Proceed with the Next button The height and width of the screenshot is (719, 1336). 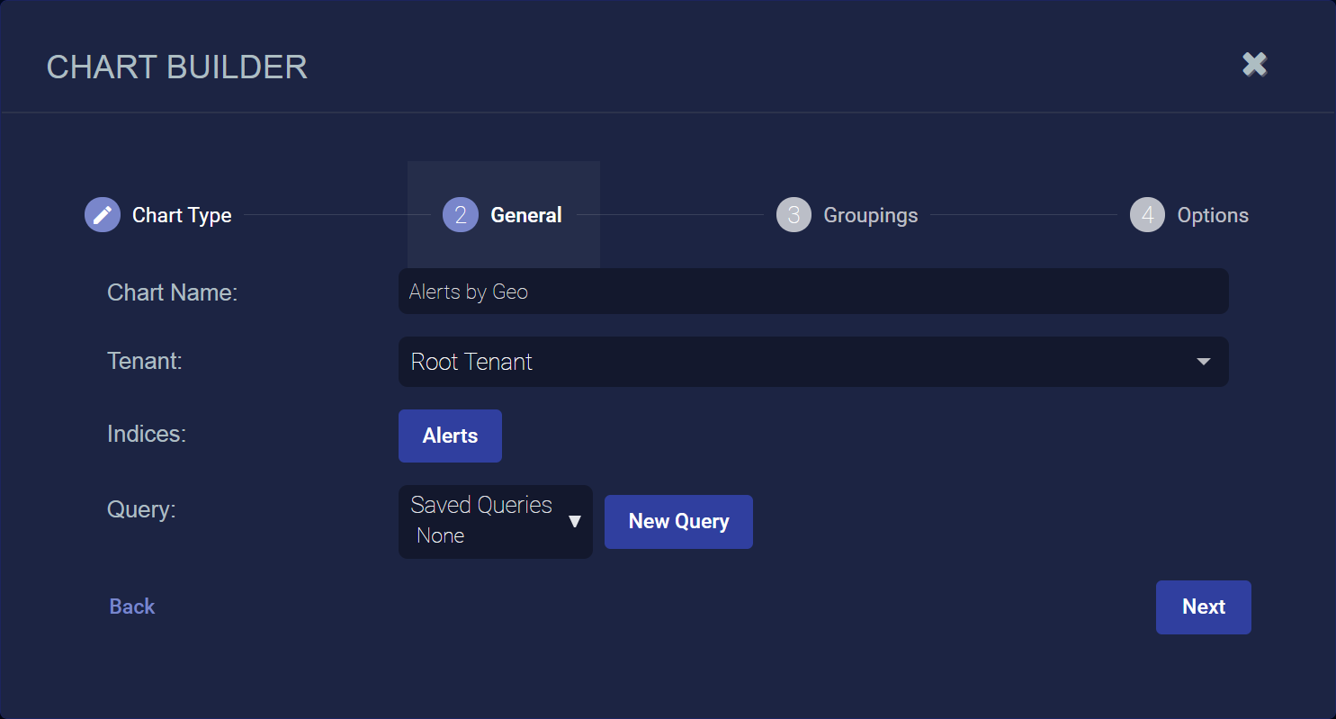[1203, 607]
